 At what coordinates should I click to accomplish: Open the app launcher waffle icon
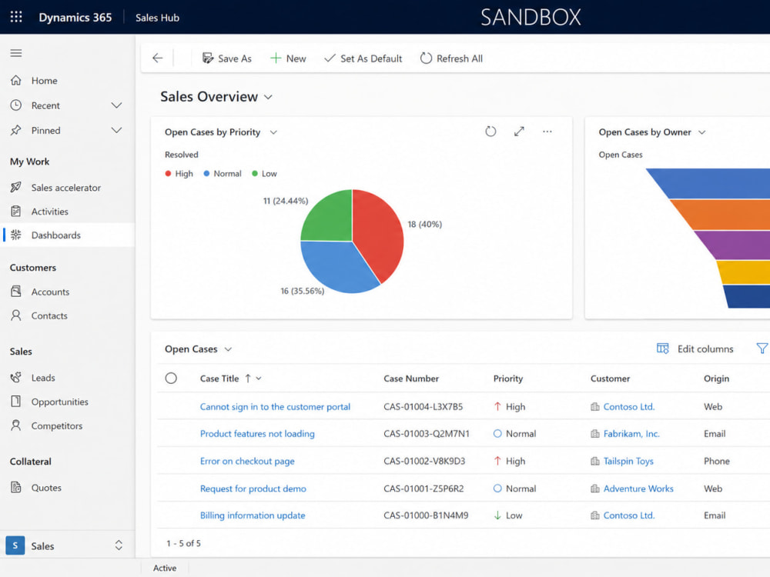(x=16, y=17)
